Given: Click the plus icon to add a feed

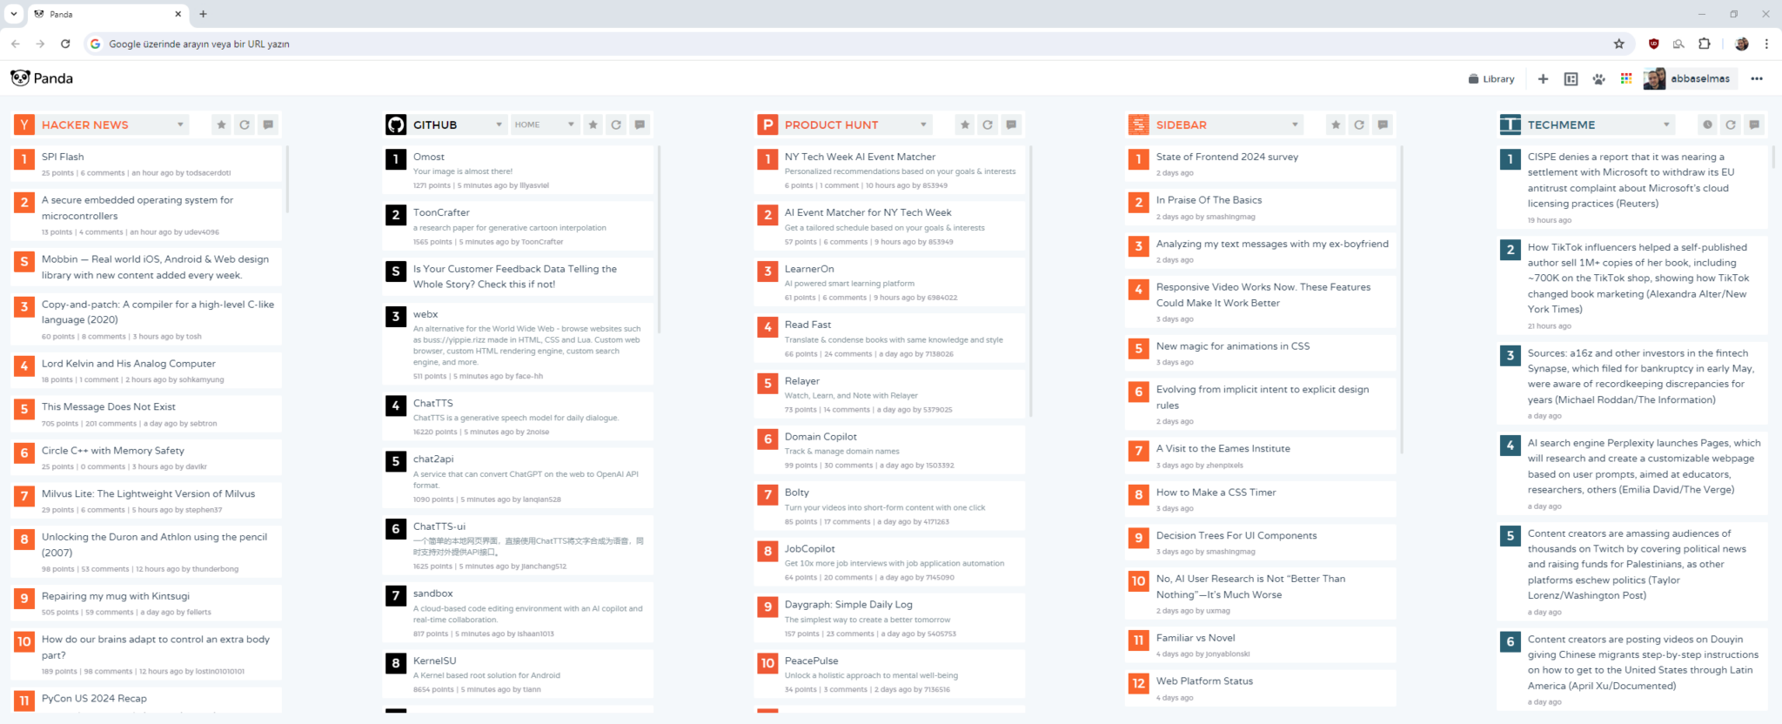Looking at the screenshot, I should 1543,79.
